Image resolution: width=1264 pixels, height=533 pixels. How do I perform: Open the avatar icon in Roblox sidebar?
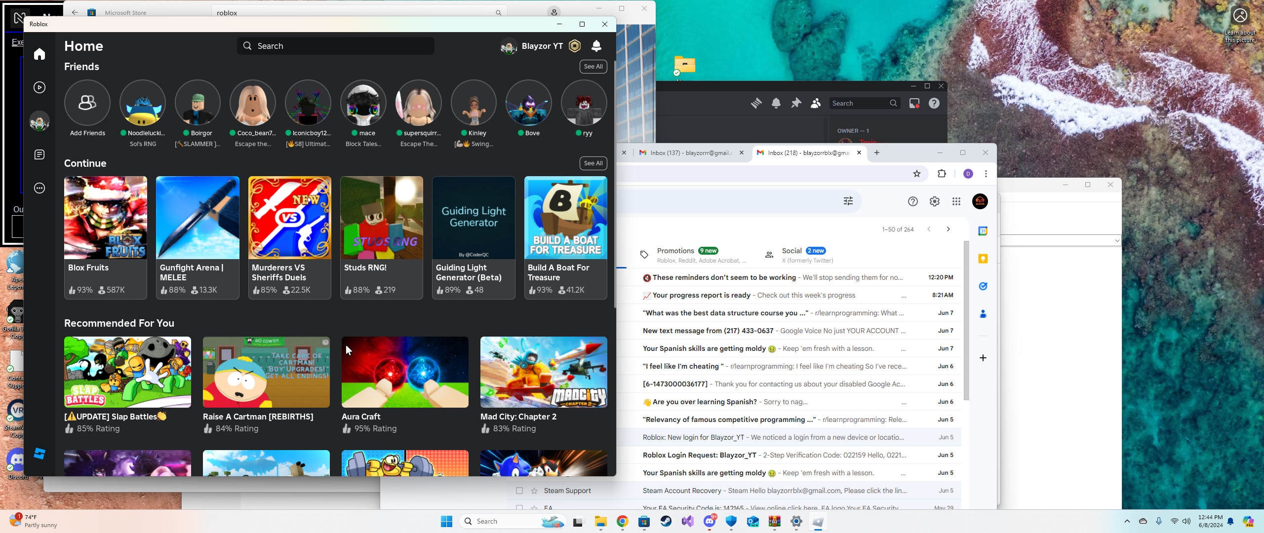tap(39, 121)
